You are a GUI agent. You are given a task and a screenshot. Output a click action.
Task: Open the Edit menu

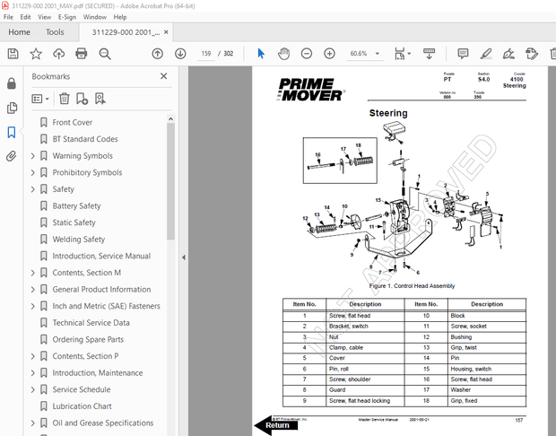pyautogui.click(x=25, y=17)
